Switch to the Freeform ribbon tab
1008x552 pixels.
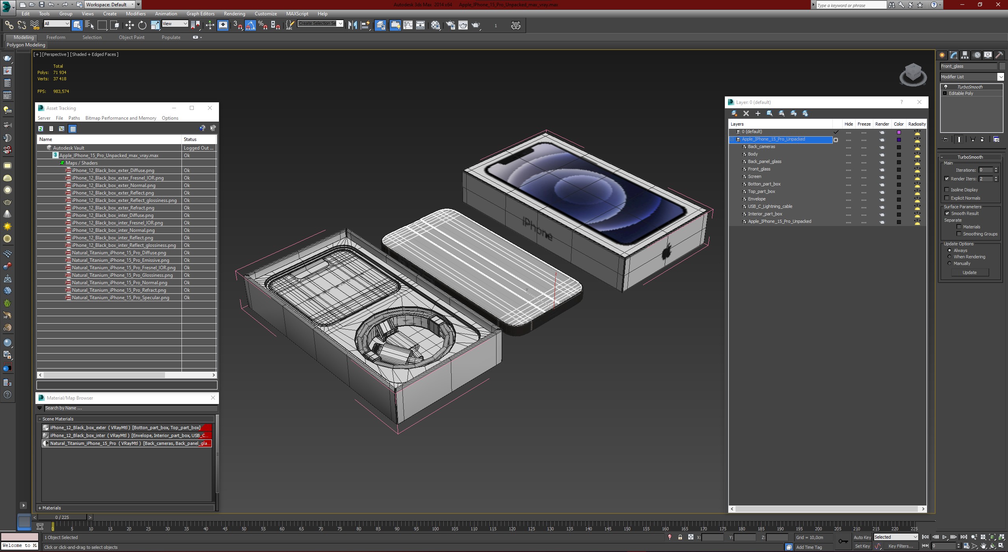pos(56,37)
